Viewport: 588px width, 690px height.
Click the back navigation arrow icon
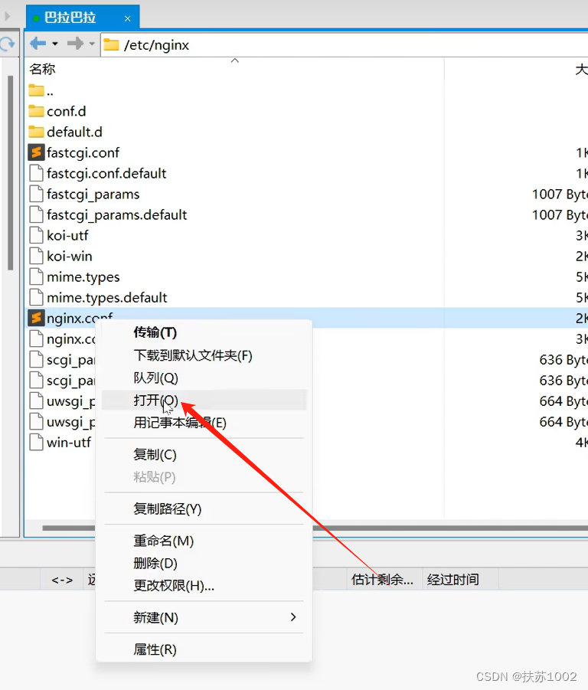pyautogui.click(x=38, y=44)
